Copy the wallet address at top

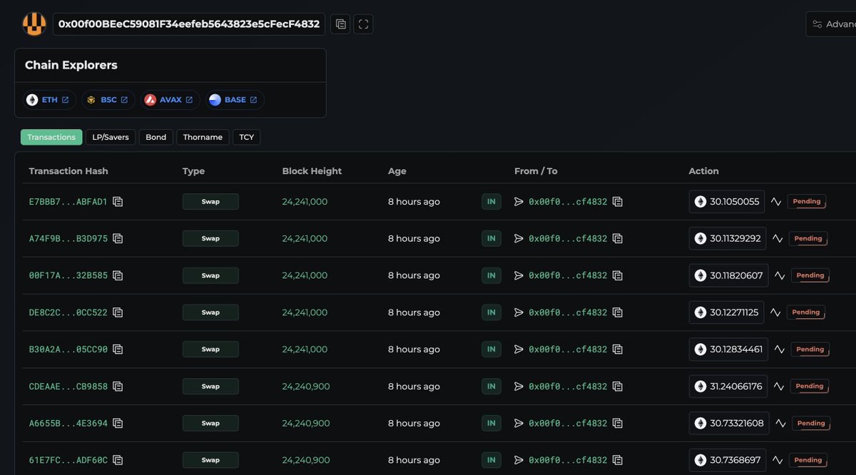340,24
